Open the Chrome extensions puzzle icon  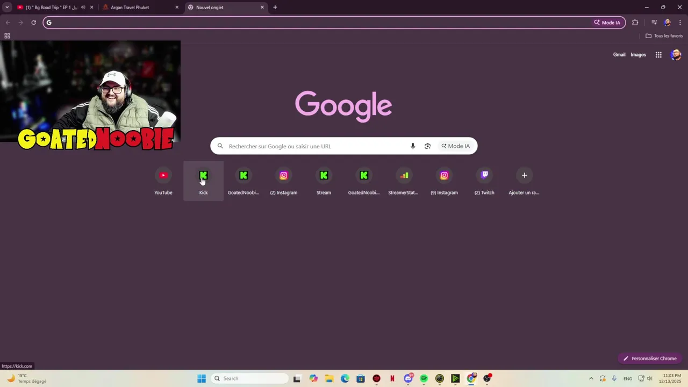click(635, 23)
